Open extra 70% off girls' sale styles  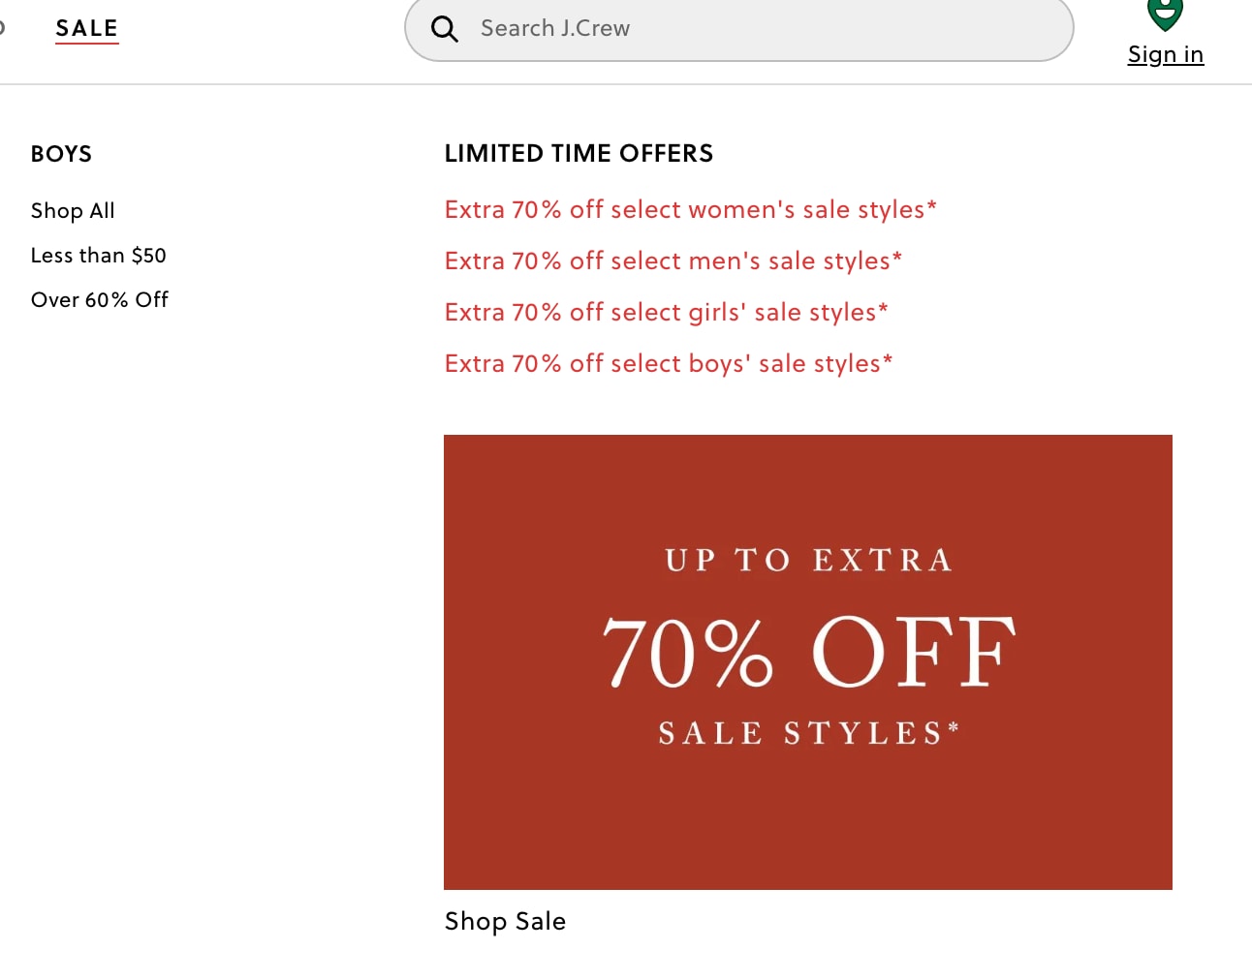click(666, 312)
